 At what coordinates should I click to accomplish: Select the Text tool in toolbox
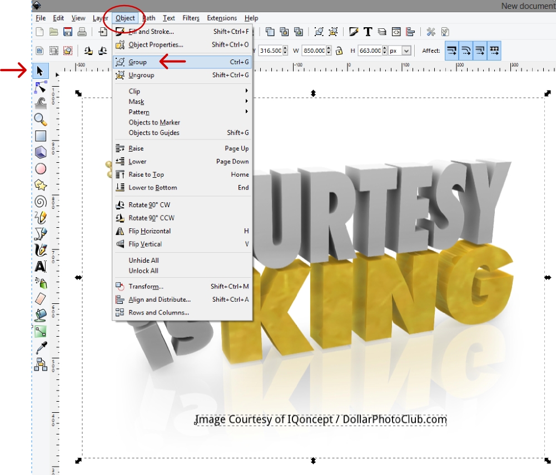point(41,266)
